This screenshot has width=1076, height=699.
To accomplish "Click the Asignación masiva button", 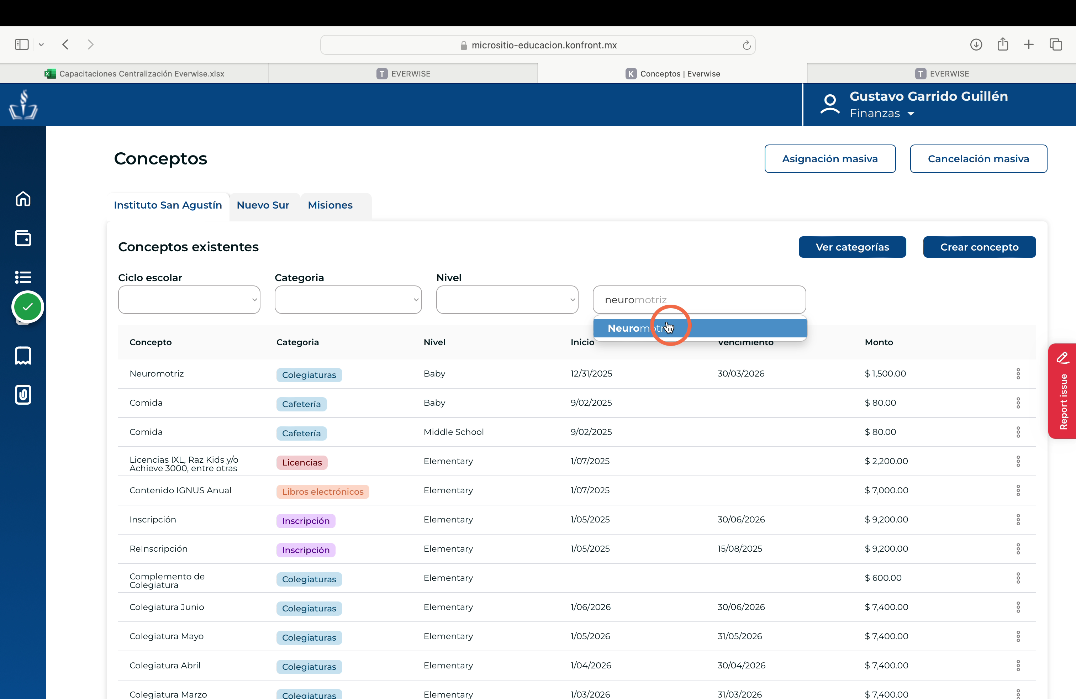I will click(830, 159).
